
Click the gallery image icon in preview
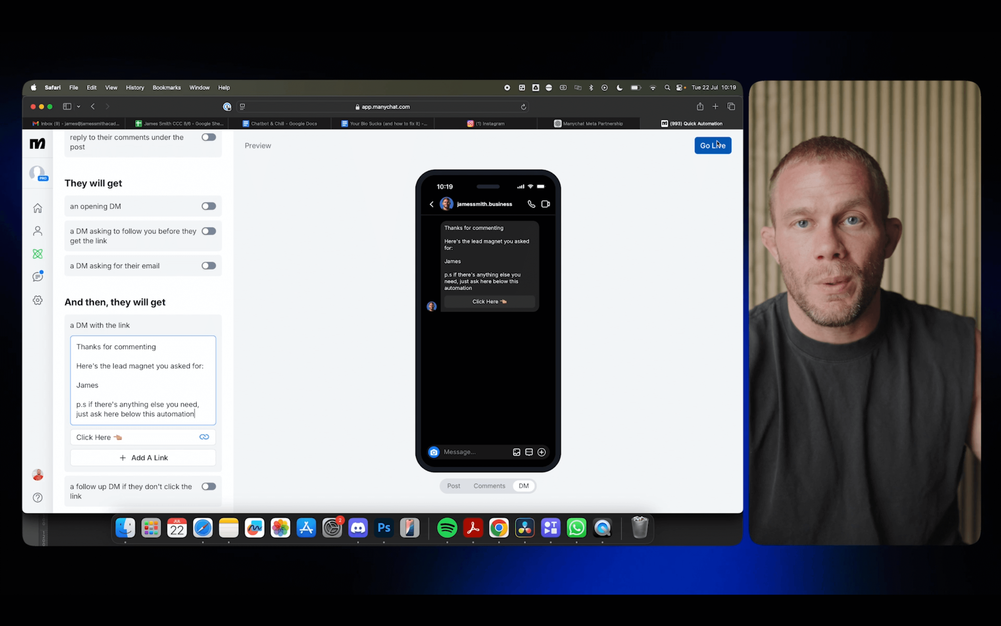516,452
